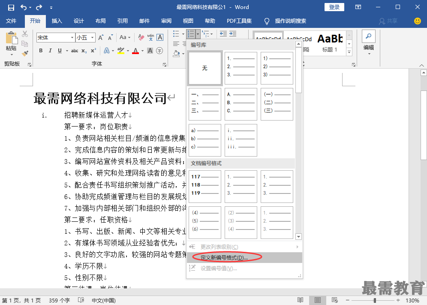Choose the A. B. C. numbering format
Screen dimensions: 427x305
pos(241,104)
